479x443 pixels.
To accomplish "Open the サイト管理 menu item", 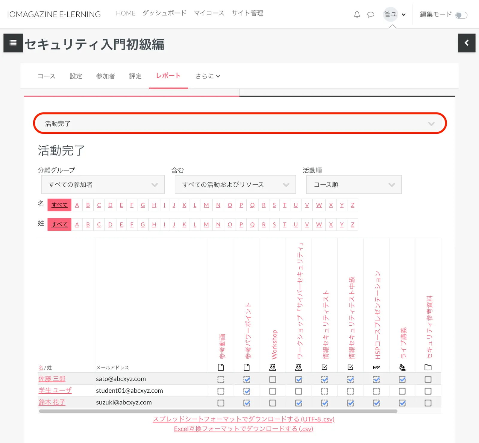I will 247,13.
